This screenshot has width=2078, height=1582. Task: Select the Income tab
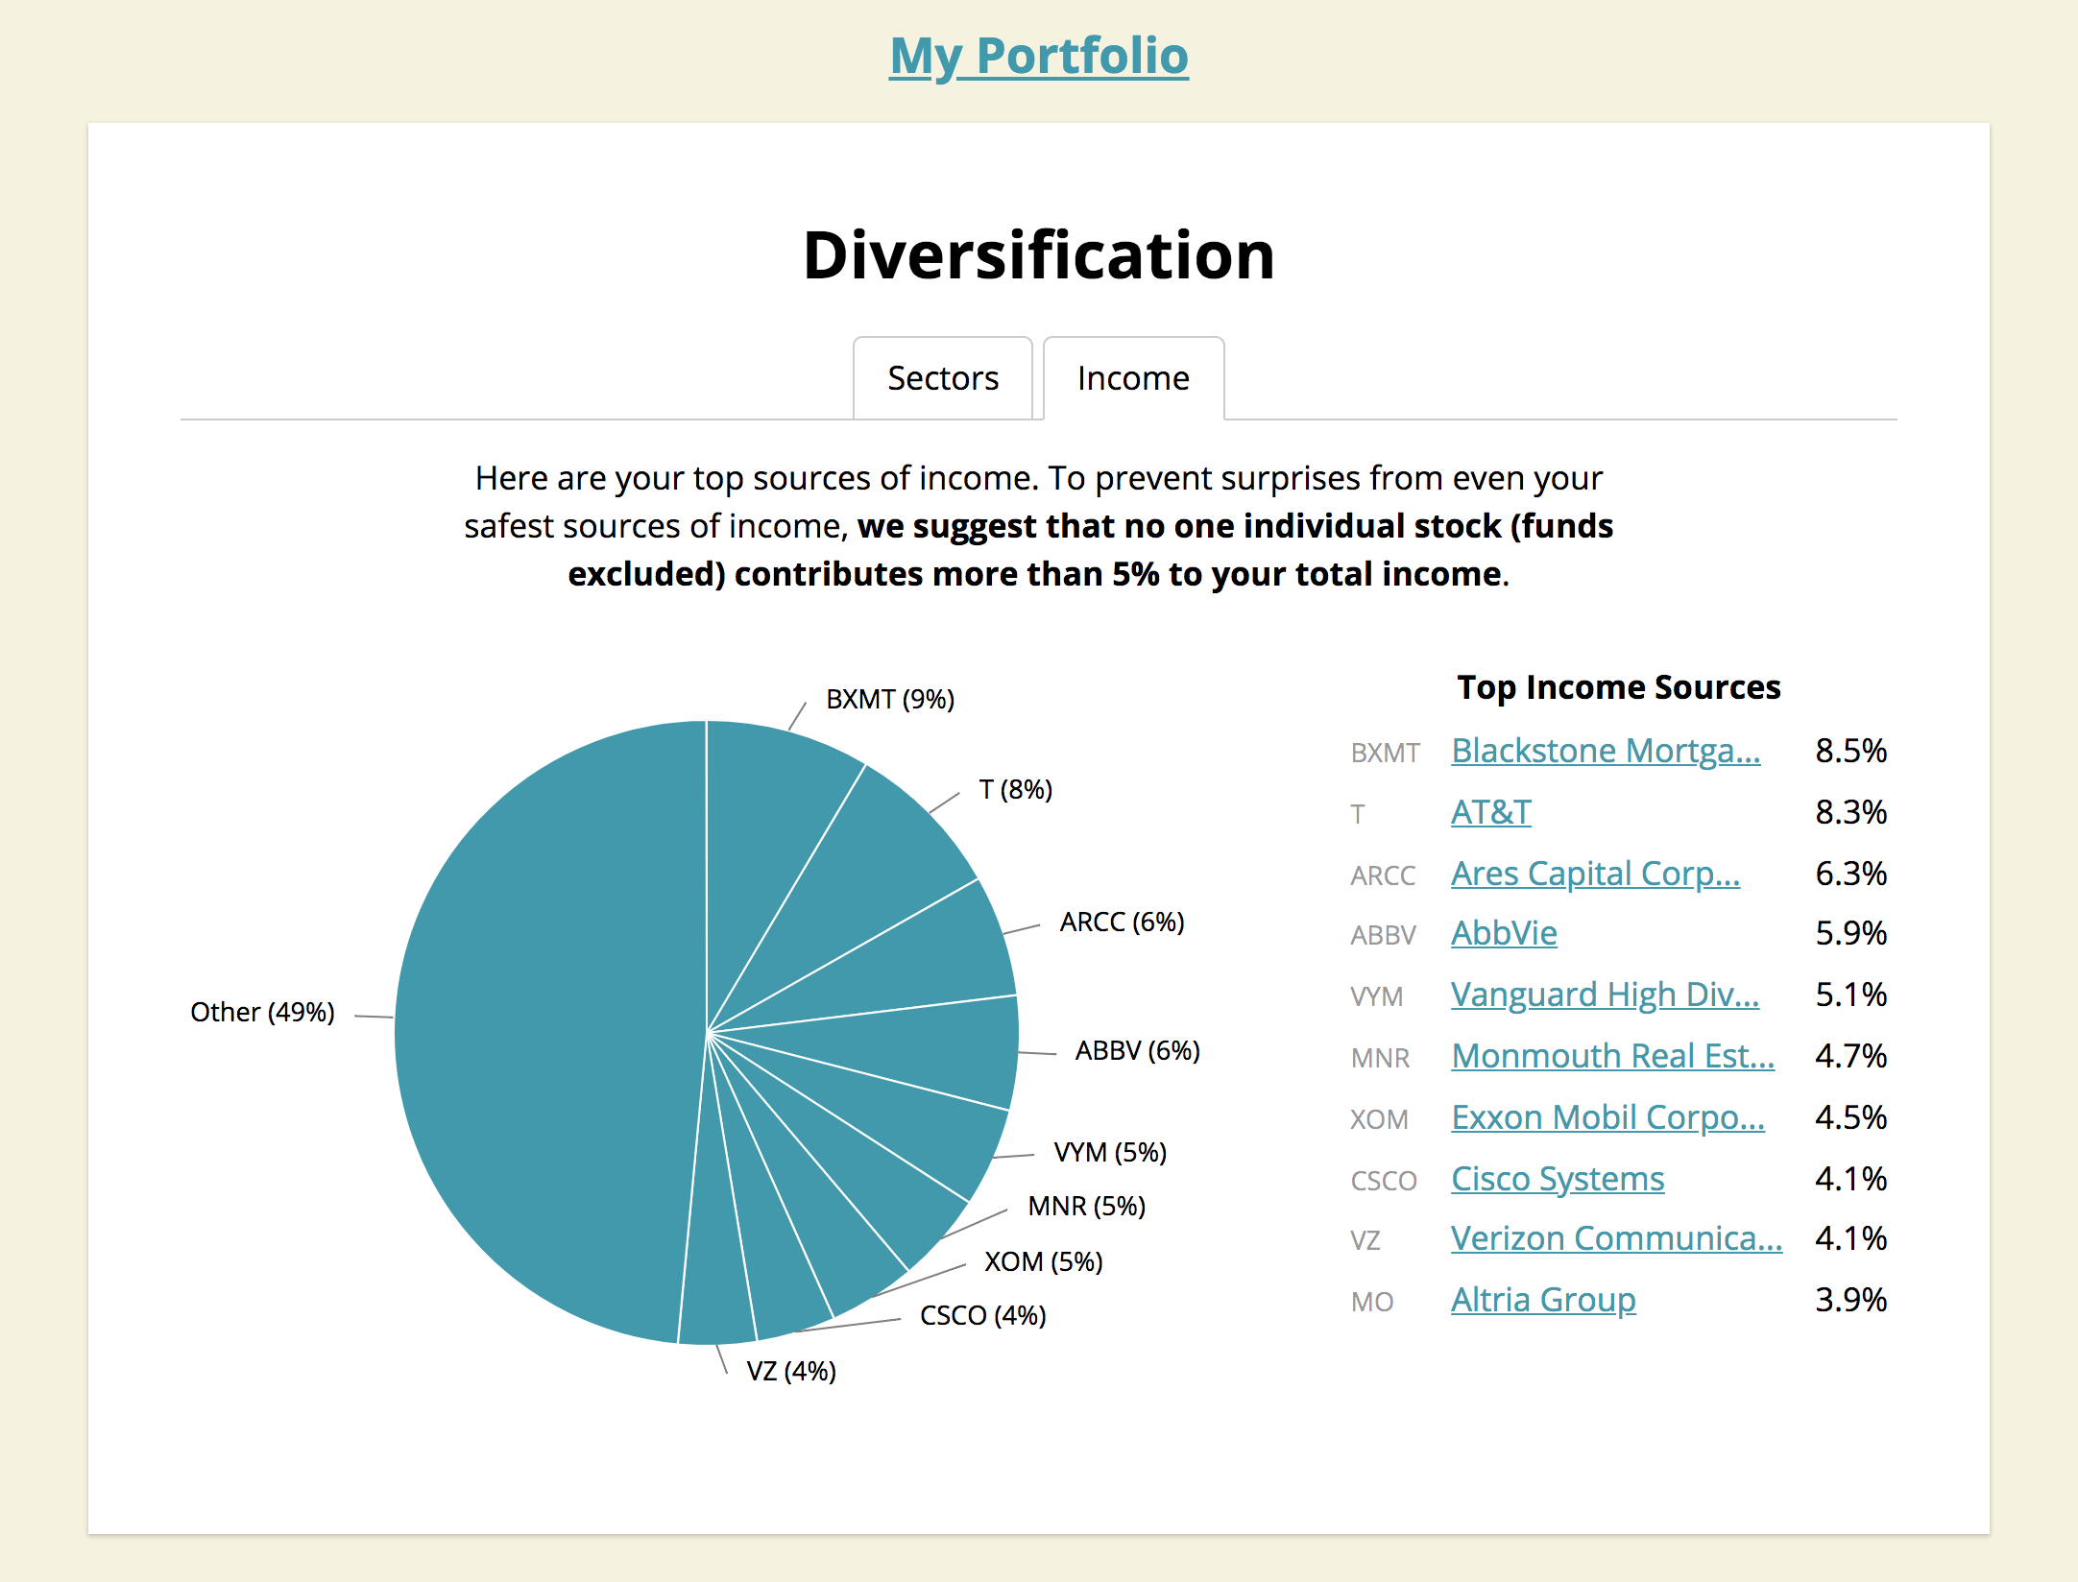coord(1133,378)
